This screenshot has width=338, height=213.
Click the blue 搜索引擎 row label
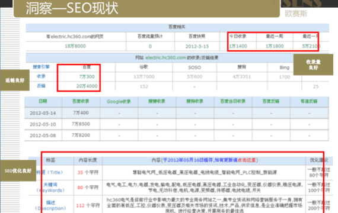tap(41, 67)
